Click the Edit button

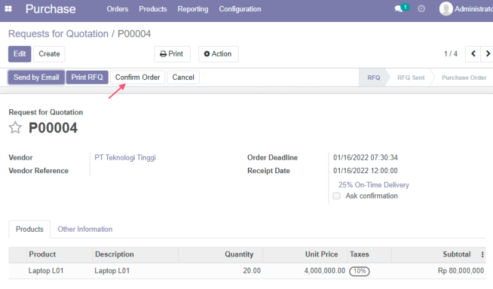[19, 54]
